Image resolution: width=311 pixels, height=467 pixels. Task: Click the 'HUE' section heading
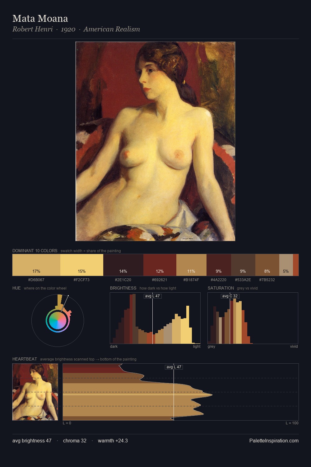click(16, 288)
